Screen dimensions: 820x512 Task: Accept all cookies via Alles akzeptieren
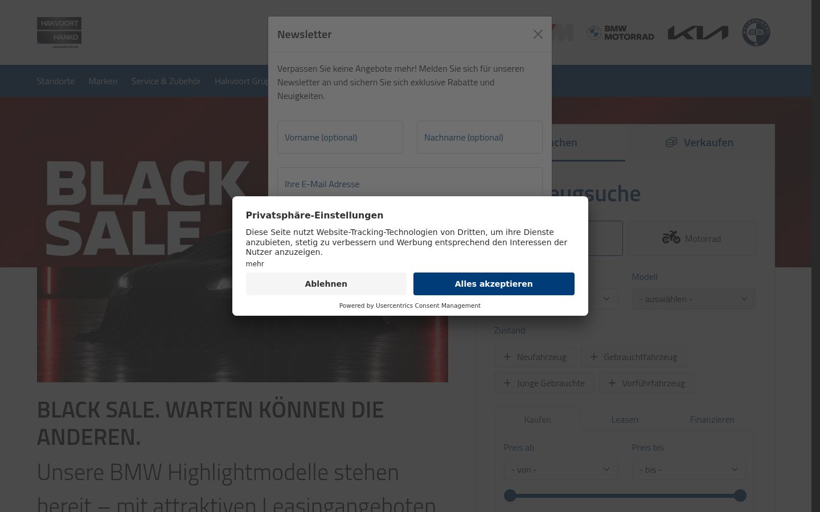tap(494, 284)
